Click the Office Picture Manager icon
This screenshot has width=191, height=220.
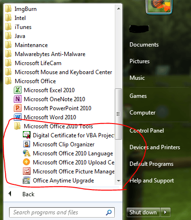tap(27, 171)
